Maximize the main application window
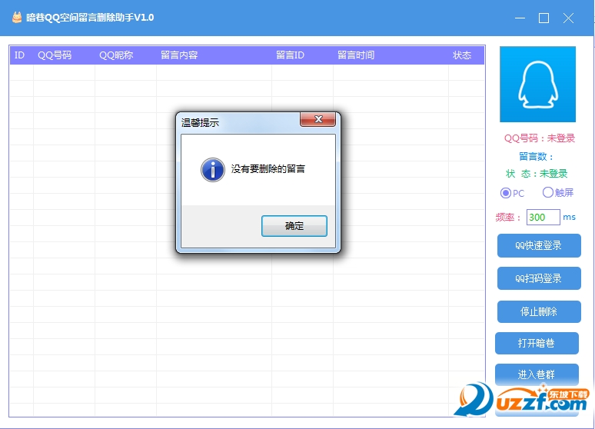The image size is (595, 429). 543,18
